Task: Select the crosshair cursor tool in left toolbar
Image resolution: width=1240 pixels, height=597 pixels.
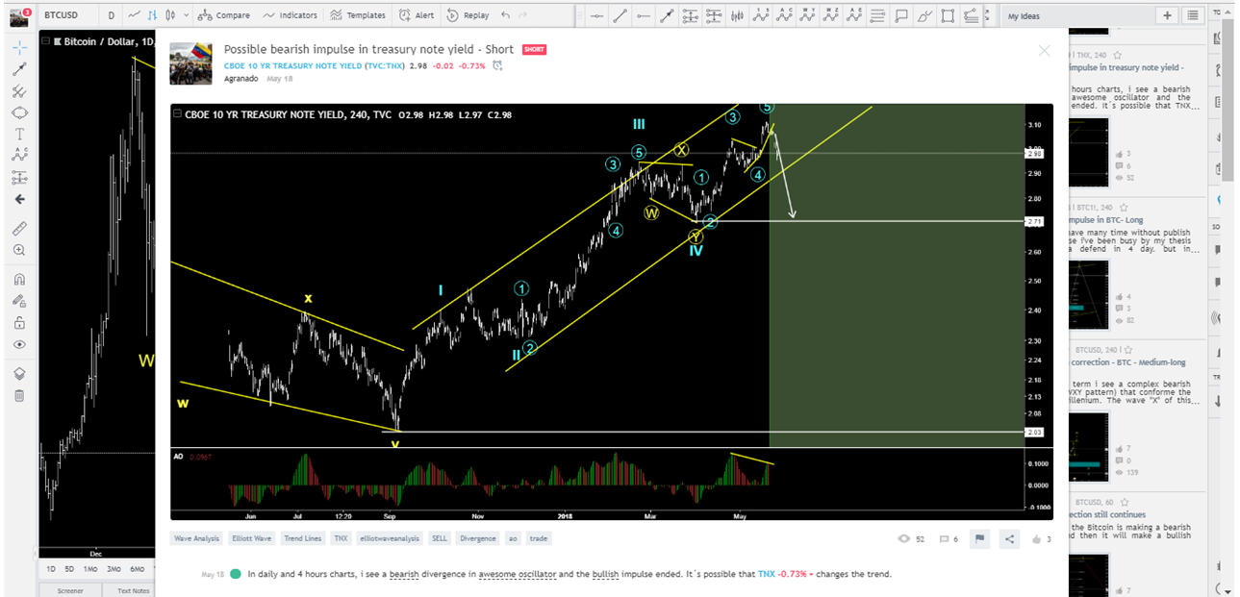Action: click(19, 47)
